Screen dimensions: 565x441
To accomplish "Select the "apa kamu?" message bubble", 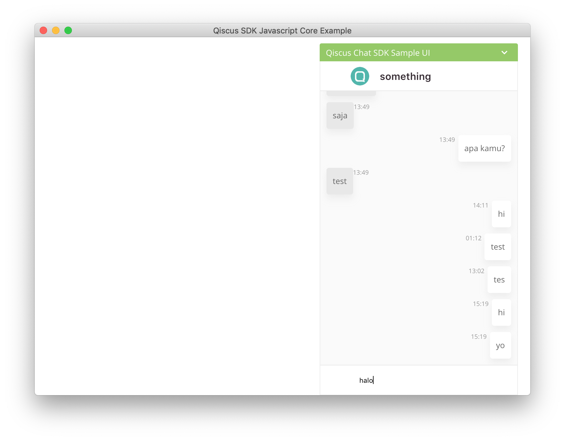I will 484,148.
